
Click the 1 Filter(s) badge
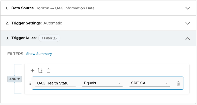(49, 38)
